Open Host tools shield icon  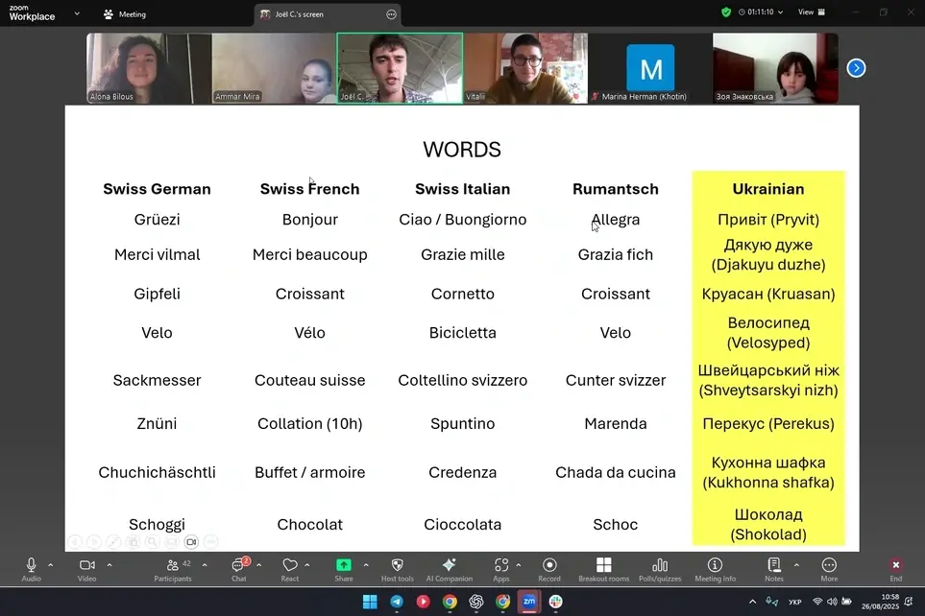[x=397, y=566]
